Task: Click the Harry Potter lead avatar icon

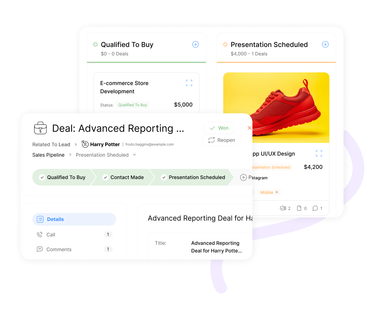Action: pos(85,144)
